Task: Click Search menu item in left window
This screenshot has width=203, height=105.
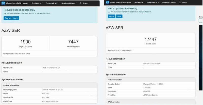Action: coord(84,3)
